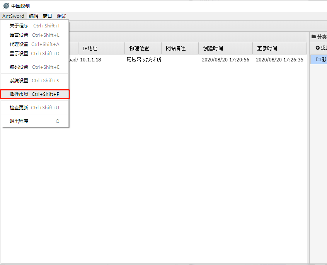The image size is (327, 265).
Task: Select 系统设置 menu entry
Action: [34, 80]
